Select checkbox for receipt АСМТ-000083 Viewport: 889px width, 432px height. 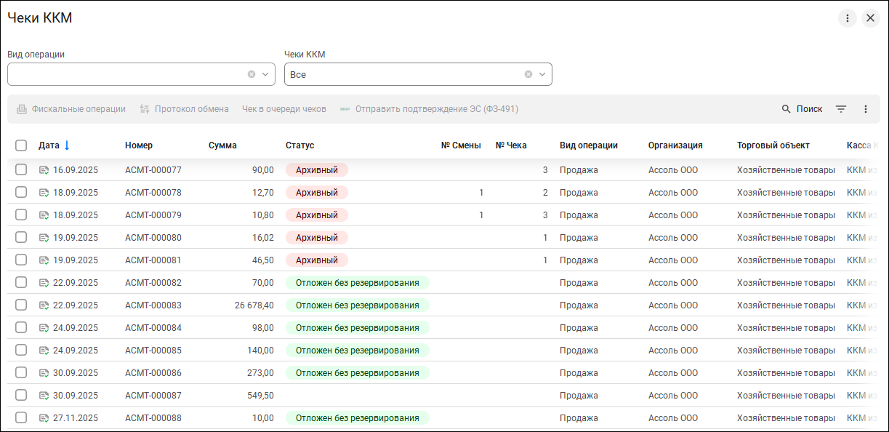pos(21,305)
